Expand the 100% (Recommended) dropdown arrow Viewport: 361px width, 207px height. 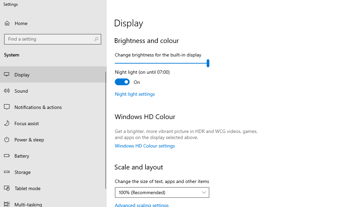point(204,192)
